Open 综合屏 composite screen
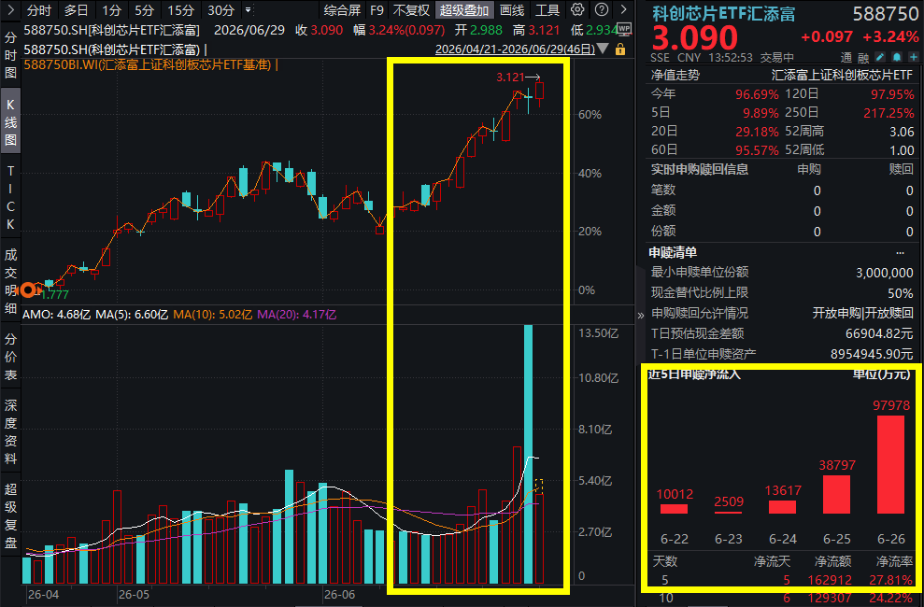This screenshot has width=924, height=607. click(x=342, y=10)
